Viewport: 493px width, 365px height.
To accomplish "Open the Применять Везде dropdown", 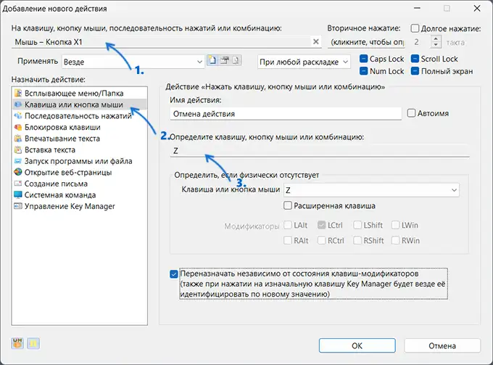I will tap(133, 62).
